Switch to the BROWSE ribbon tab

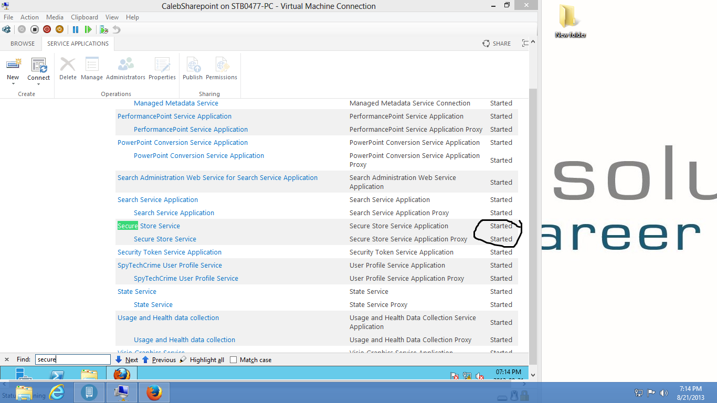pos(23,44)
